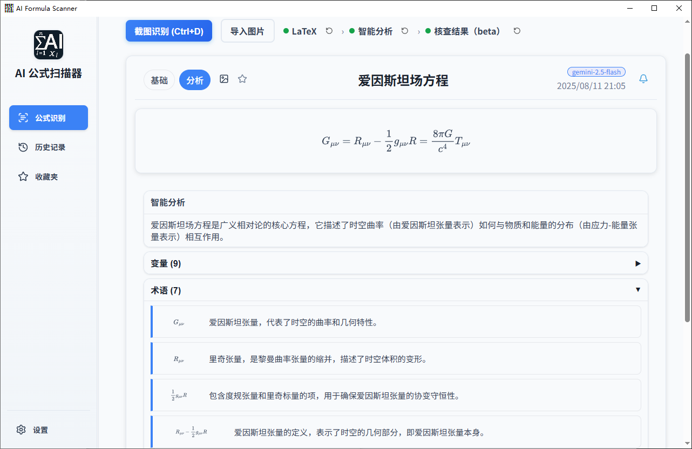Image resolution: width=692 pixels, height=449 pixels.
Task: Click the settings gear icon
Action: (x=21, y=430)
